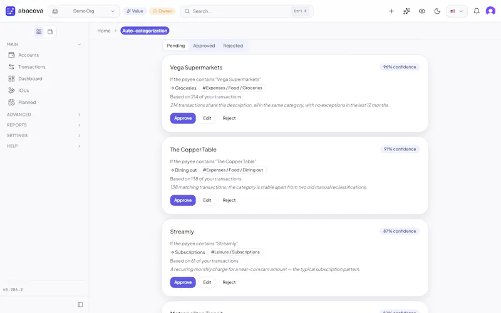Open Accounts in sidebar
This screenshot has width=501, height=313.
[44, 55]
